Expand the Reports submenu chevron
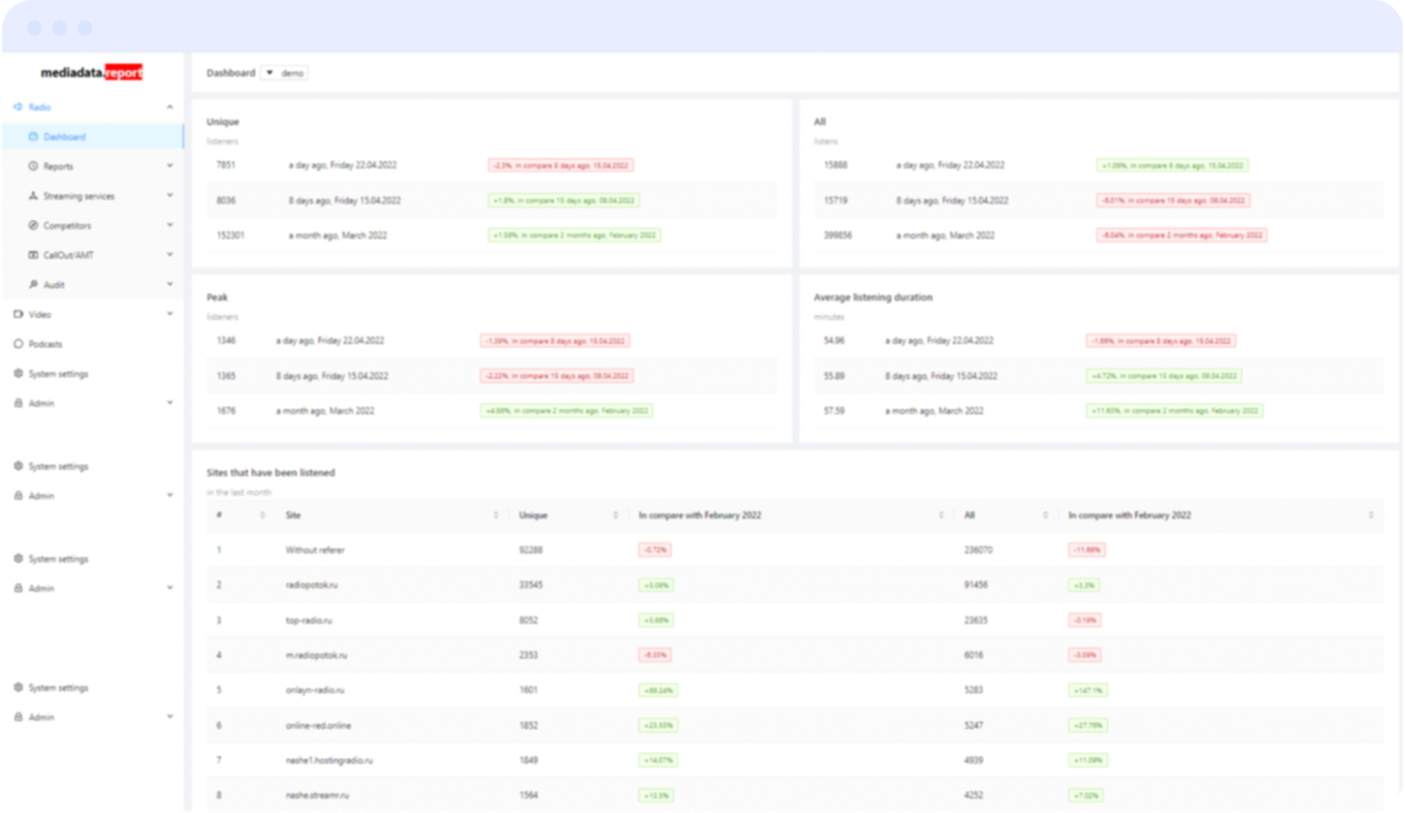Screen dimensions: 1405x813 tap(170, 166)
